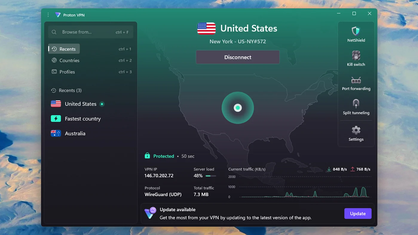Maximize the Proton VPN window
Screen dimensions: 418x235
354,13
